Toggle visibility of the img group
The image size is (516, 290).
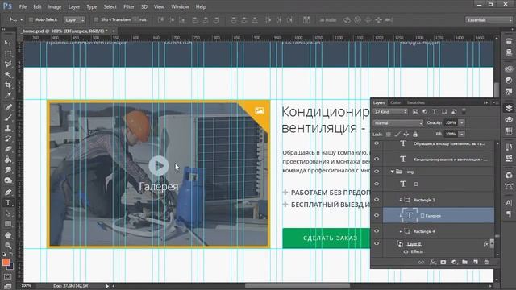[377, 172]
